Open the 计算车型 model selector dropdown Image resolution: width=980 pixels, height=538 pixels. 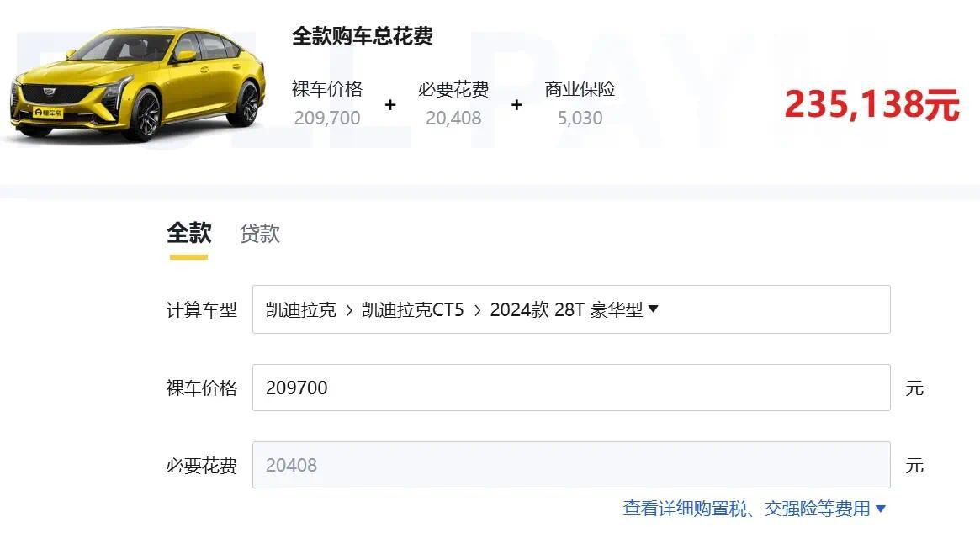click(571, 309)
